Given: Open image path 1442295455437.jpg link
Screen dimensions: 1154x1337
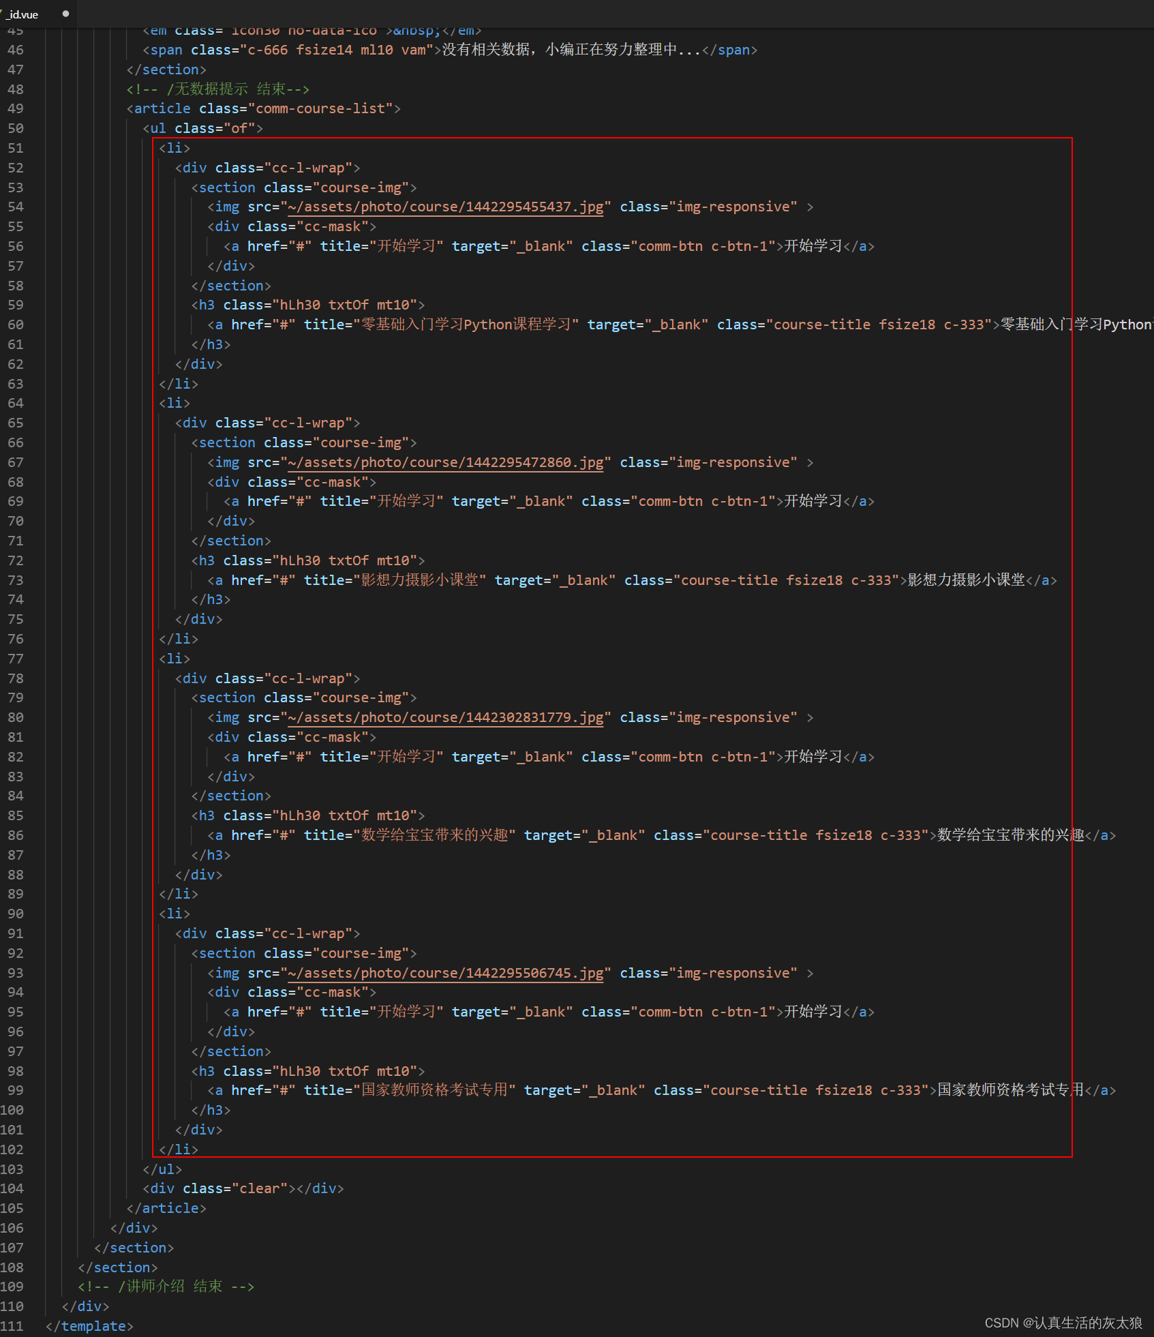Looking at the screenshot, I should point(446,207).
